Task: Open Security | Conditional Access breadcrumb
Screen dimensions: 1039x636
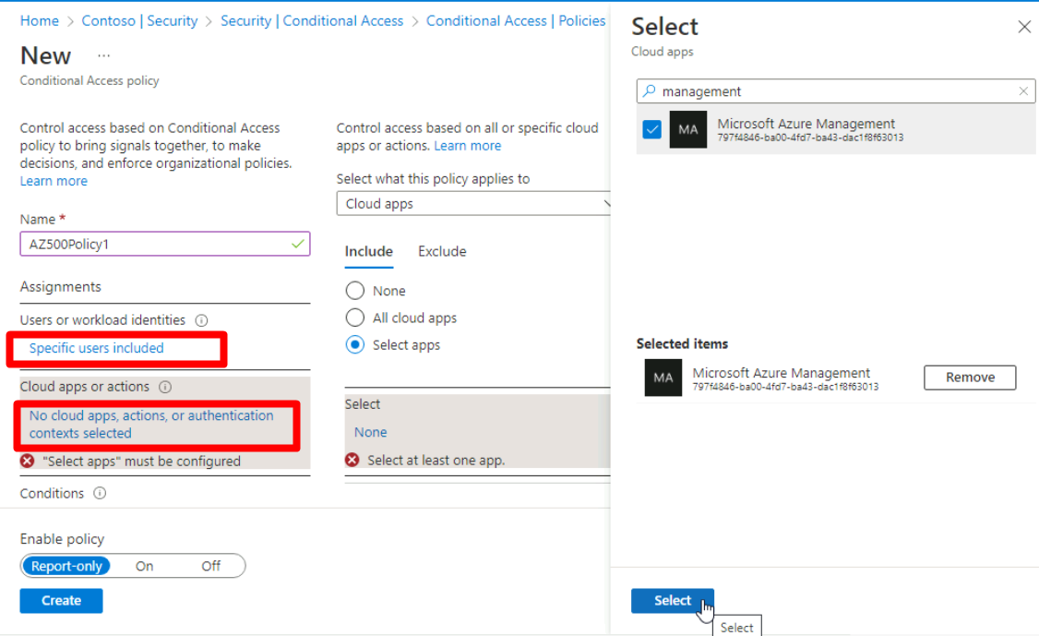Action: [312, 20]
